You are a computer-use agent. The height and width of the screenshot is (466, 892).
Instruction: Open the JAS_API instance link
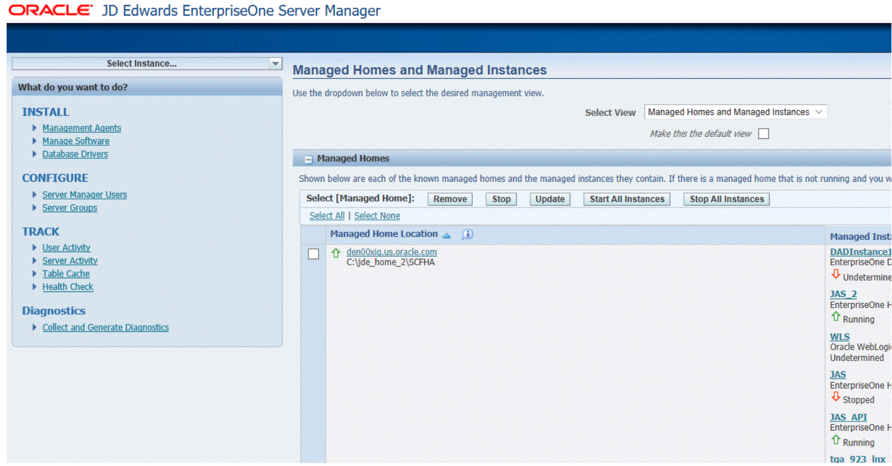[x=848, y=417]
